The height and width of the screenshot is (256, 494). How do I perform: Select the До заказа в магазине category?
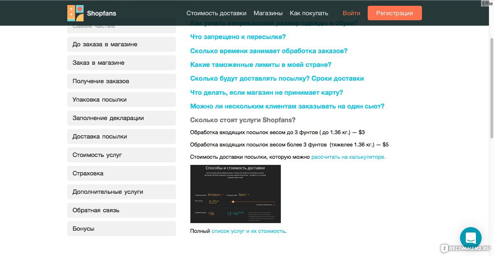pos(122,44)
